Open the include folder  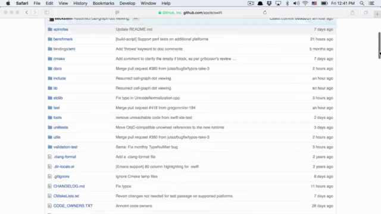(60, 78)
